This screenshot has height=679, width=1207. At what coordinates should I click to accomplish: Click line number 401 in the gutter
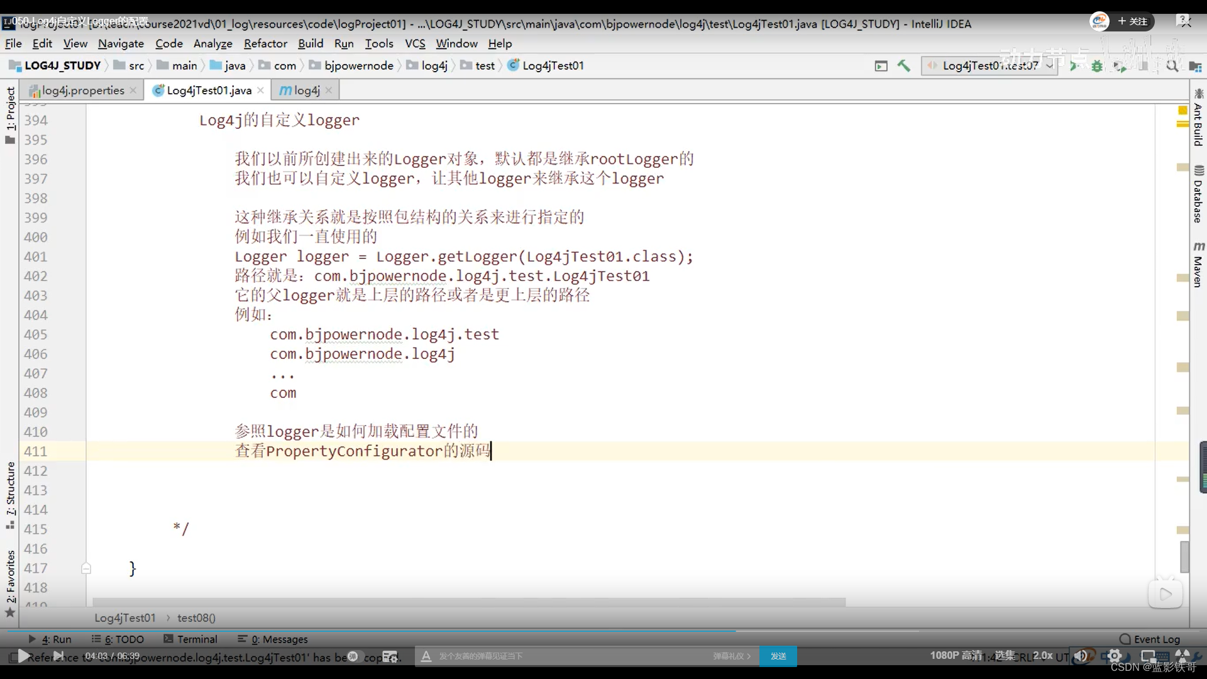click(36, 257)
